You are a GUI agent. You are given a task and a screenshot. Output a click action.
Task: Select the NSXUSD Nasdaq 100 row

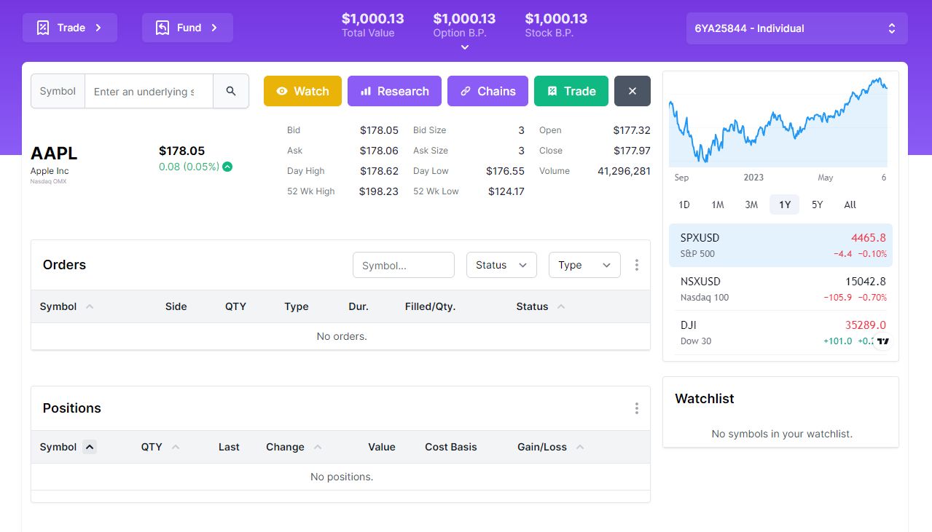pos(780,289)
